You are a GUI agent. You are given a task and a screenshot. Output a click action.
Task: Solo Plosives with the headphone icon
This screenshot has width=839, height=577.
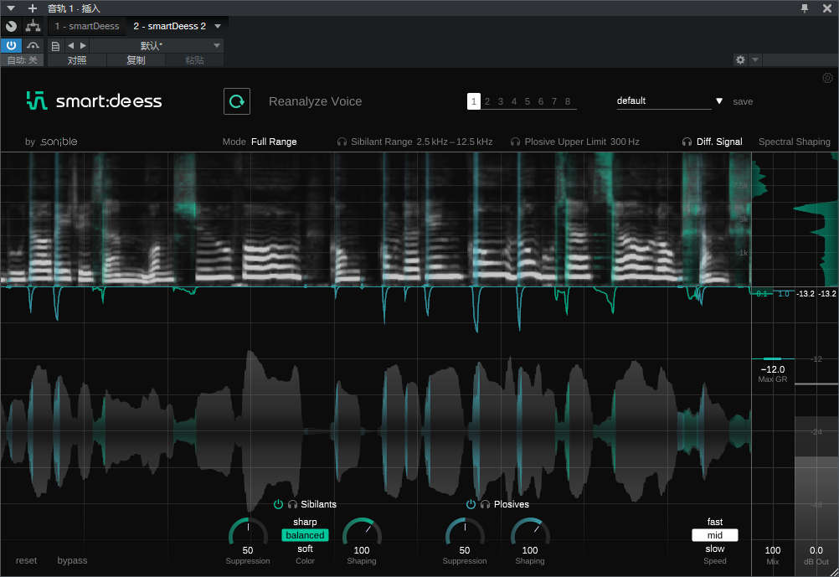tap(486, 504)
